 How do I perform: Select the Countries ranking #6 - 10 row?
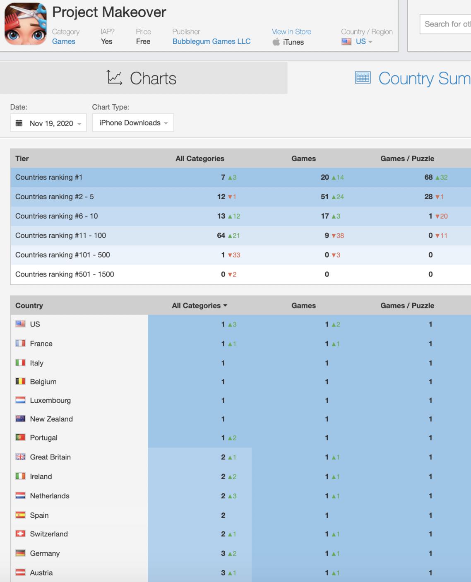240,216
